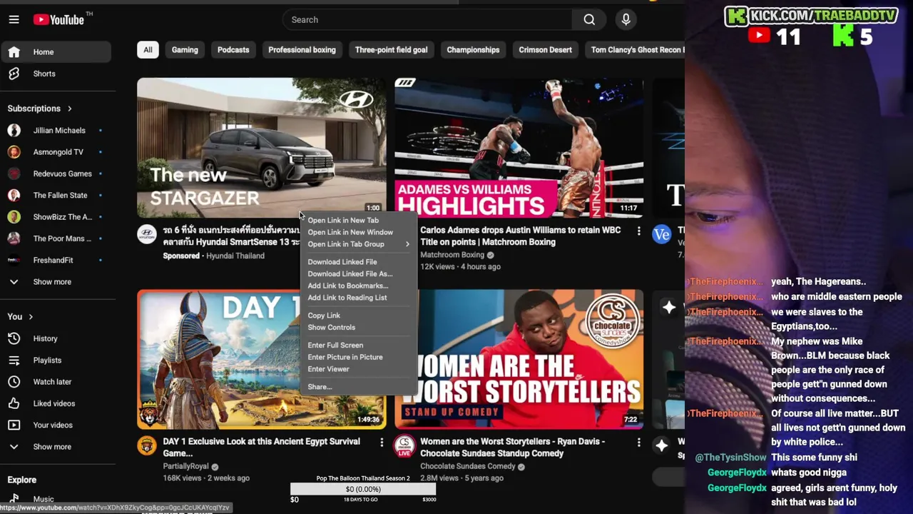Image resolution: width=913 pixels, height=514 pixels.
Task: Select Open Link in New Window
Action: pos(359,232)
